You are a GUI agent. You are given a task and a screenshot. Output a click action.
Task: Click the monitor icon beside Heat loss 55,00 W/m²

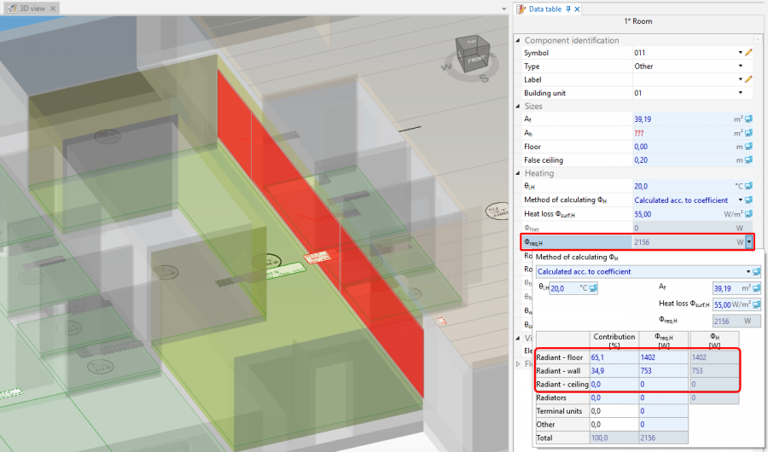[x=748, y=214]
